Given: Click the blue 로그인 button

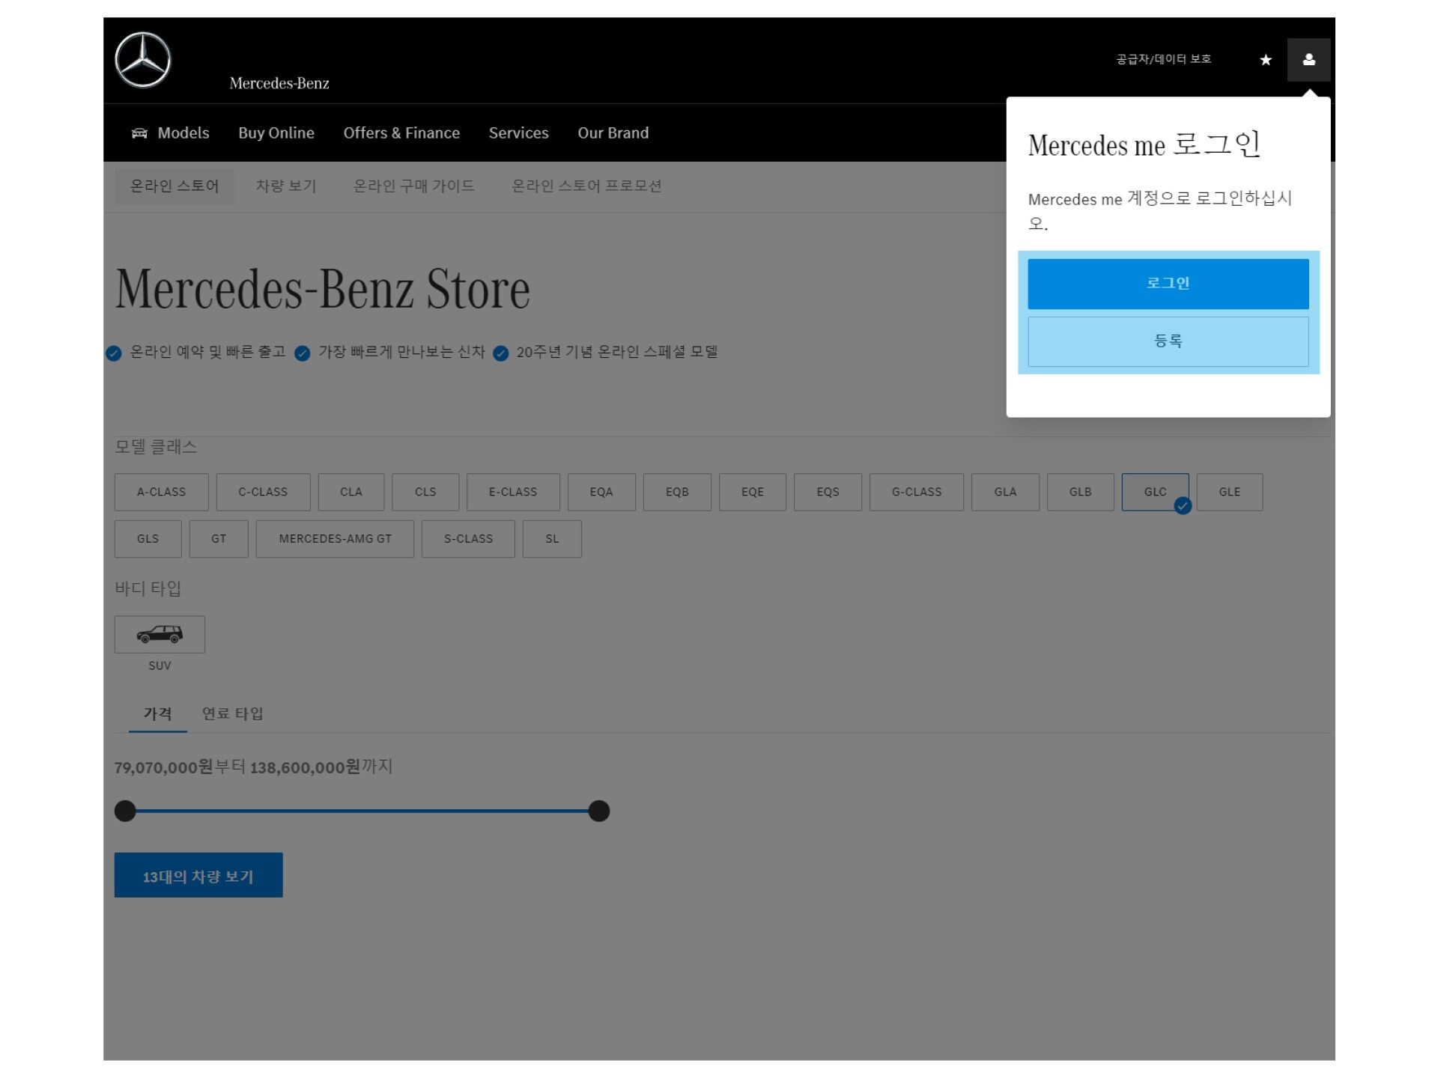Looking at the screenshot, I should point(1168,284).
